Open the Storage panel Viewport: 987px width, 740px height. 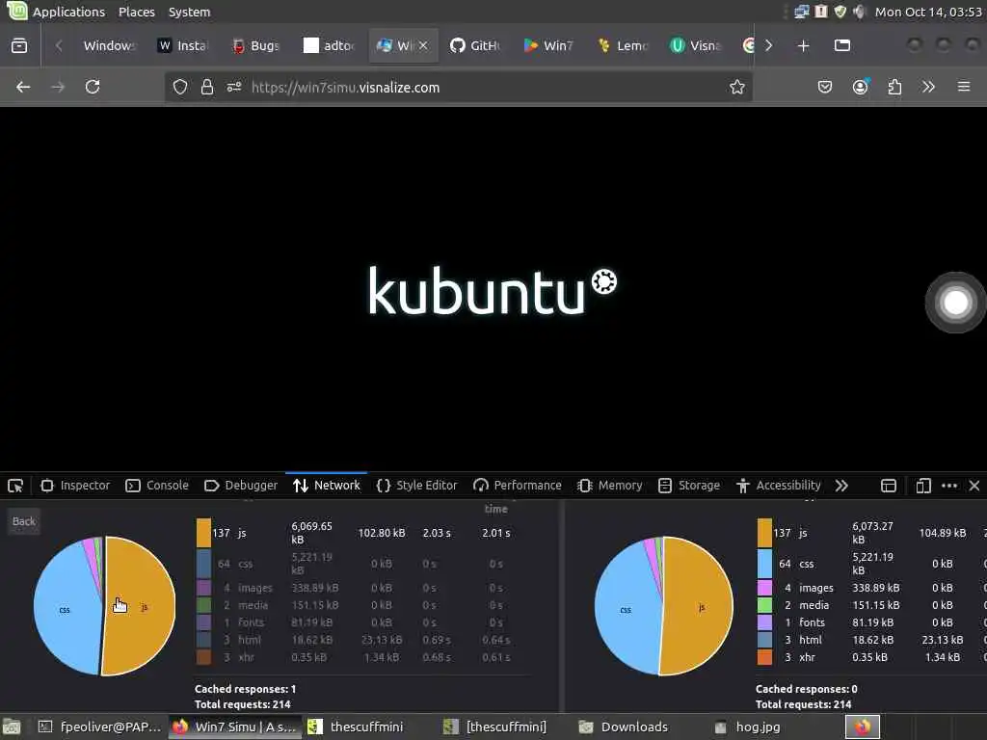click(x=688, y=486)
